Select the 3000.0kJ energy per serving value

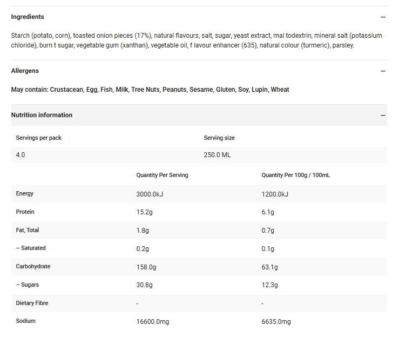coord(150,194)
